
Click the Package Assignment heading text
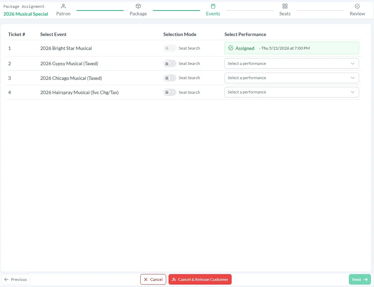[x=24, y=6]
